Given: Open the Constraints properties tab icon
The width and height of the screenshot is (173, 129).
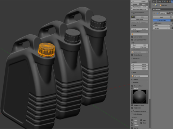Looking at the screenshot, I should (x=170, y=1).
